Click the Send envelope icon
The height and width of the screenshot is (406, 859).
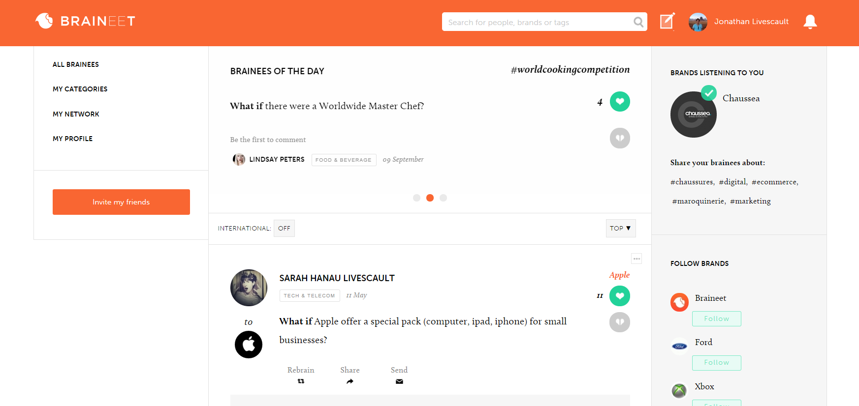[399, 381]
